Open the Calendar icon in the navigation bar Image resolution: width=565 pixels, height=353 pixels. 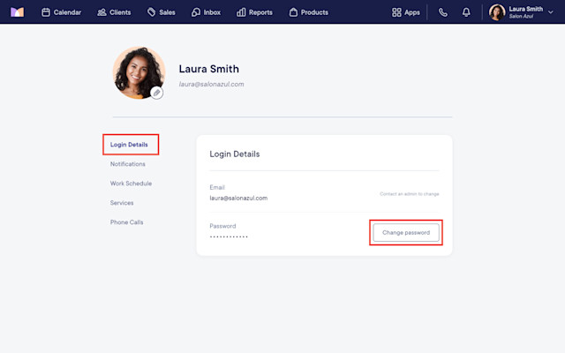click(x=46, y=12)
